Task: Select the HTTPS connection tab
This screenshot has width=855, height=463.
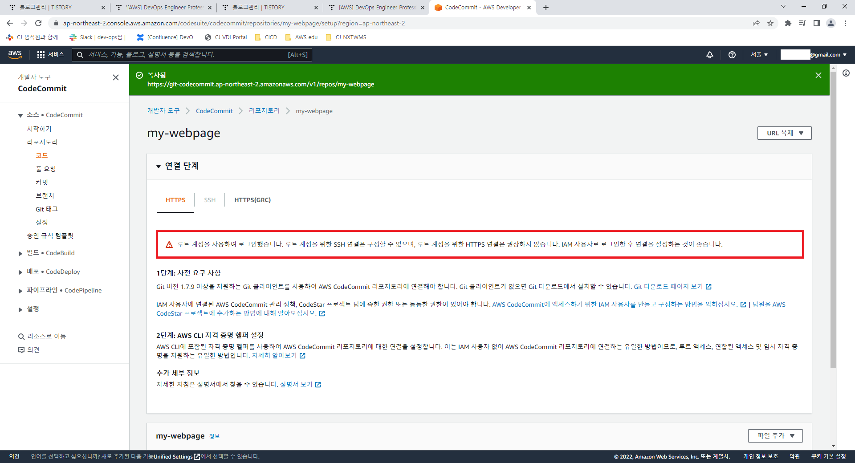Action: [x=175, y=200]
